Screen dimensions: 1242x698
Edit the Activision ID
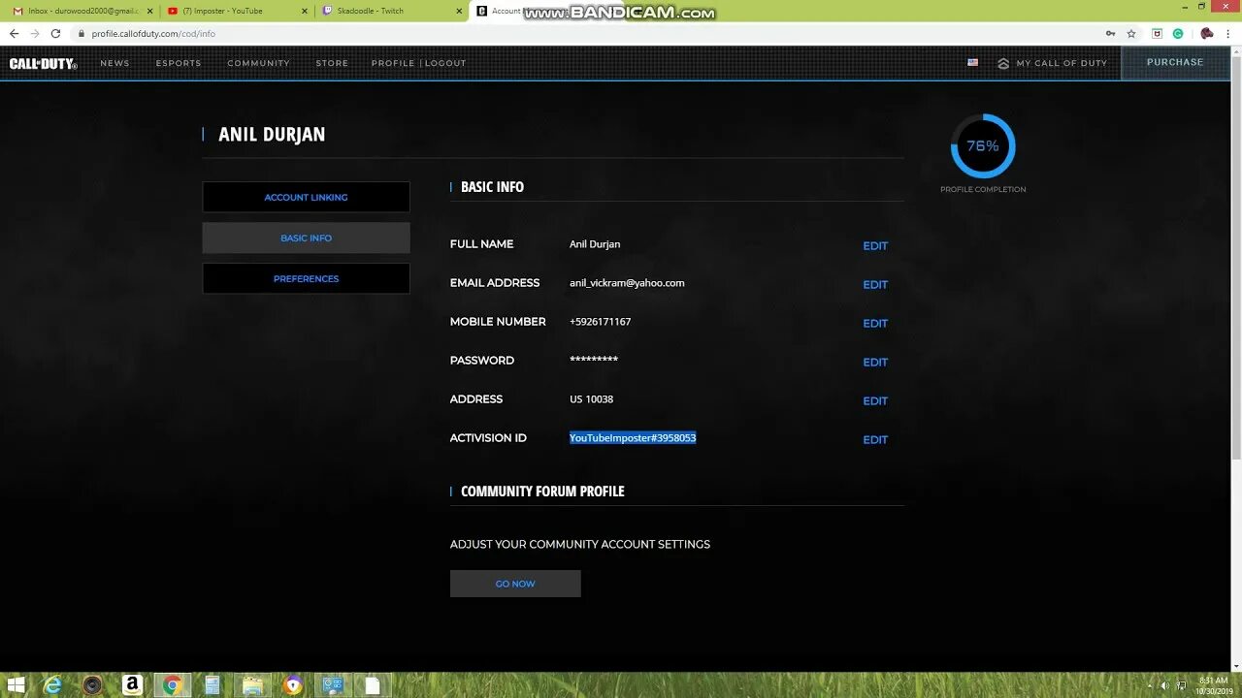[875, 440]
